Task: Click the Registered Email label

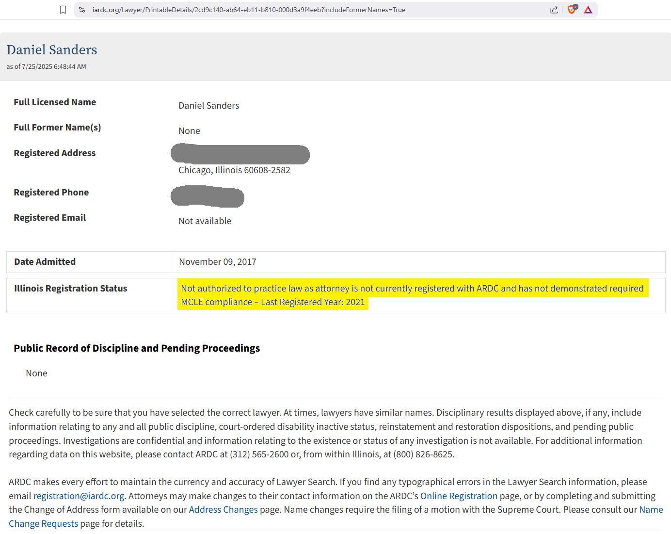Action: tap(50, 217)
